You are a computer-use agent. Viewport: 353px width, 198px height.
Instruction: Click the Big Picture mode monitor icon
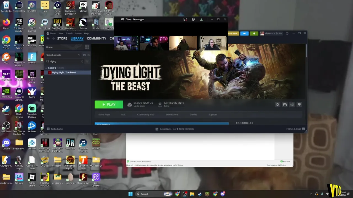click(287, 34)
